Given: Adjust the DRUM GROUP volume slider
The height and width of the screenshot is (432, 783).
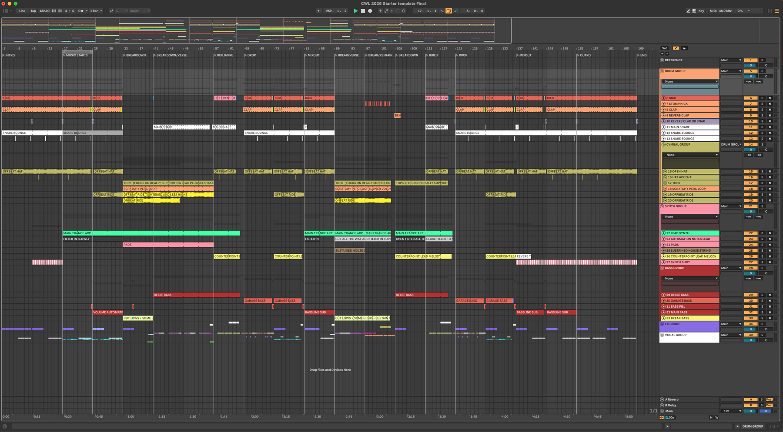Looking at the screenshot, I should [751, 76].
